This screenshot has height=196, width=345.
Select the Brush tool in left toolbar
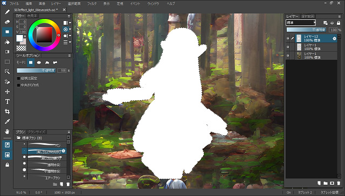[x=7, y=12]
